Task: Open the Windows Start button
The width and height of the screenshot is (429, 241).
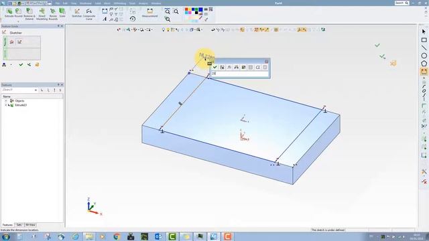Action: (6, 236)
